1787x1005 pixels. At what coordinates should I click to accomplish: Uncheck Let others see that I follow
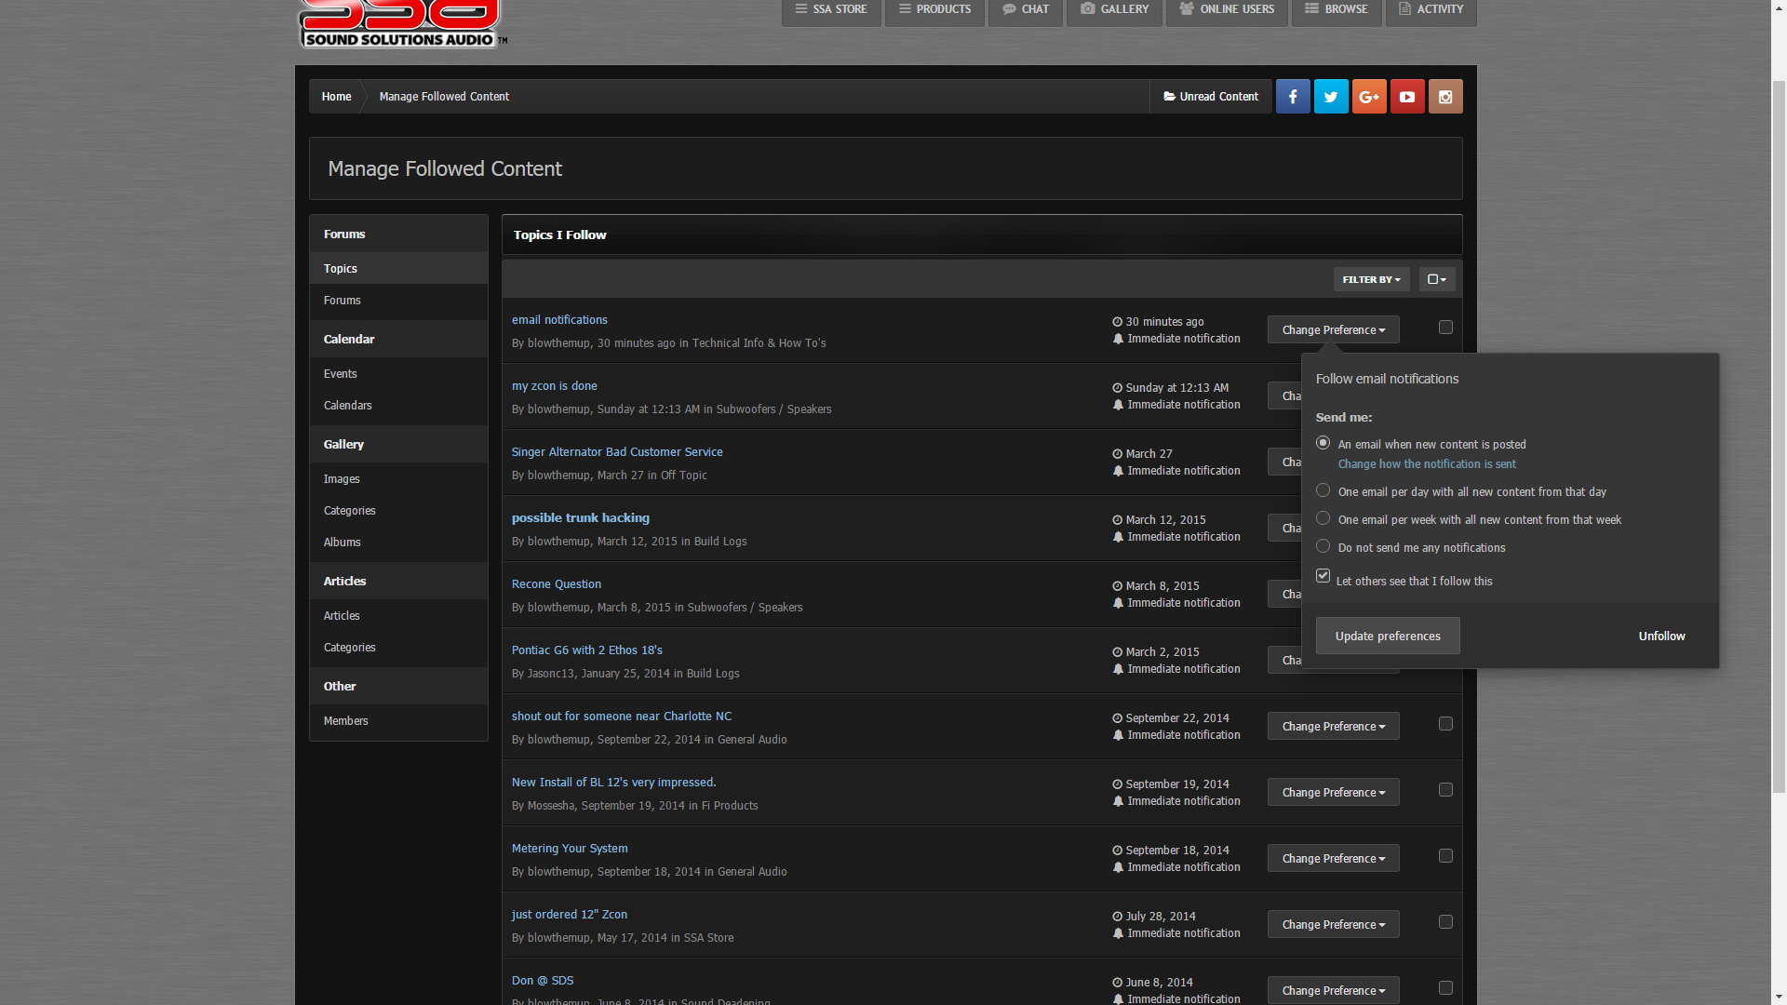coord(1323,576)
